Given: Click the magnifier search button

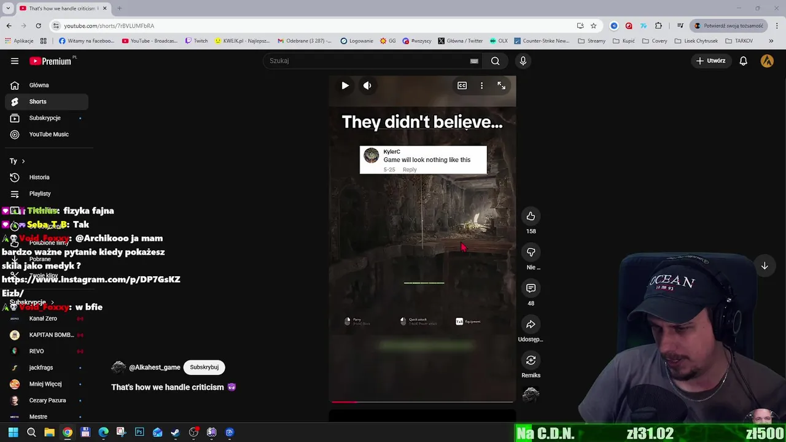Looking at the screenshot, I should pos(495,61).
